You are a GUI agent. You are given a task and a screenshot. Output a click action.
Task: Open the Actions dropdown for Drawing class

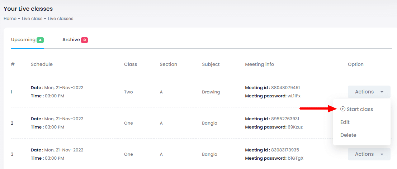pyautogui.click(x=369, y=92)
